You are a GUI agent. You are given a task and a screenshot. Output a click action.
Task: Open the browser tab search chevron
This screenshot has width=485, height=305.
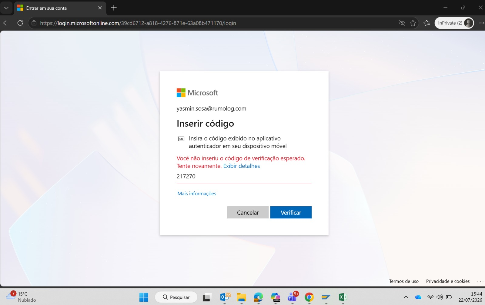point(6,8)
